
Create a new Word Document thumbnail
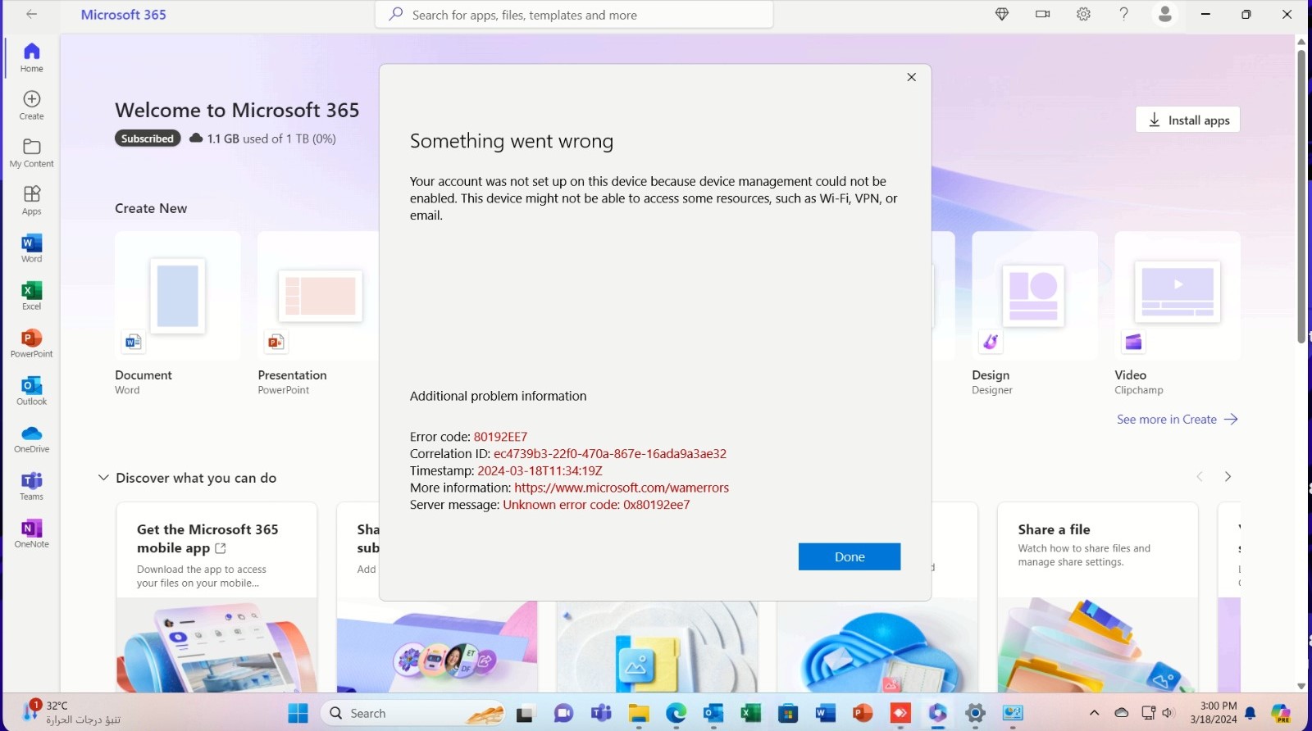coord(178,296)
